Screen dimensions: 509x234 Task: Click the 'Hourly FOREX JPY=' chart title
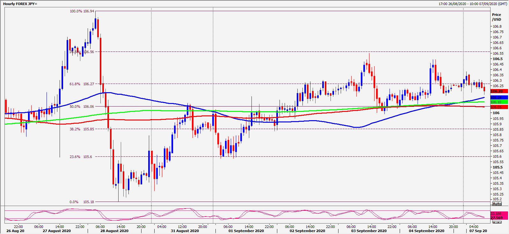tap(20, 4)
